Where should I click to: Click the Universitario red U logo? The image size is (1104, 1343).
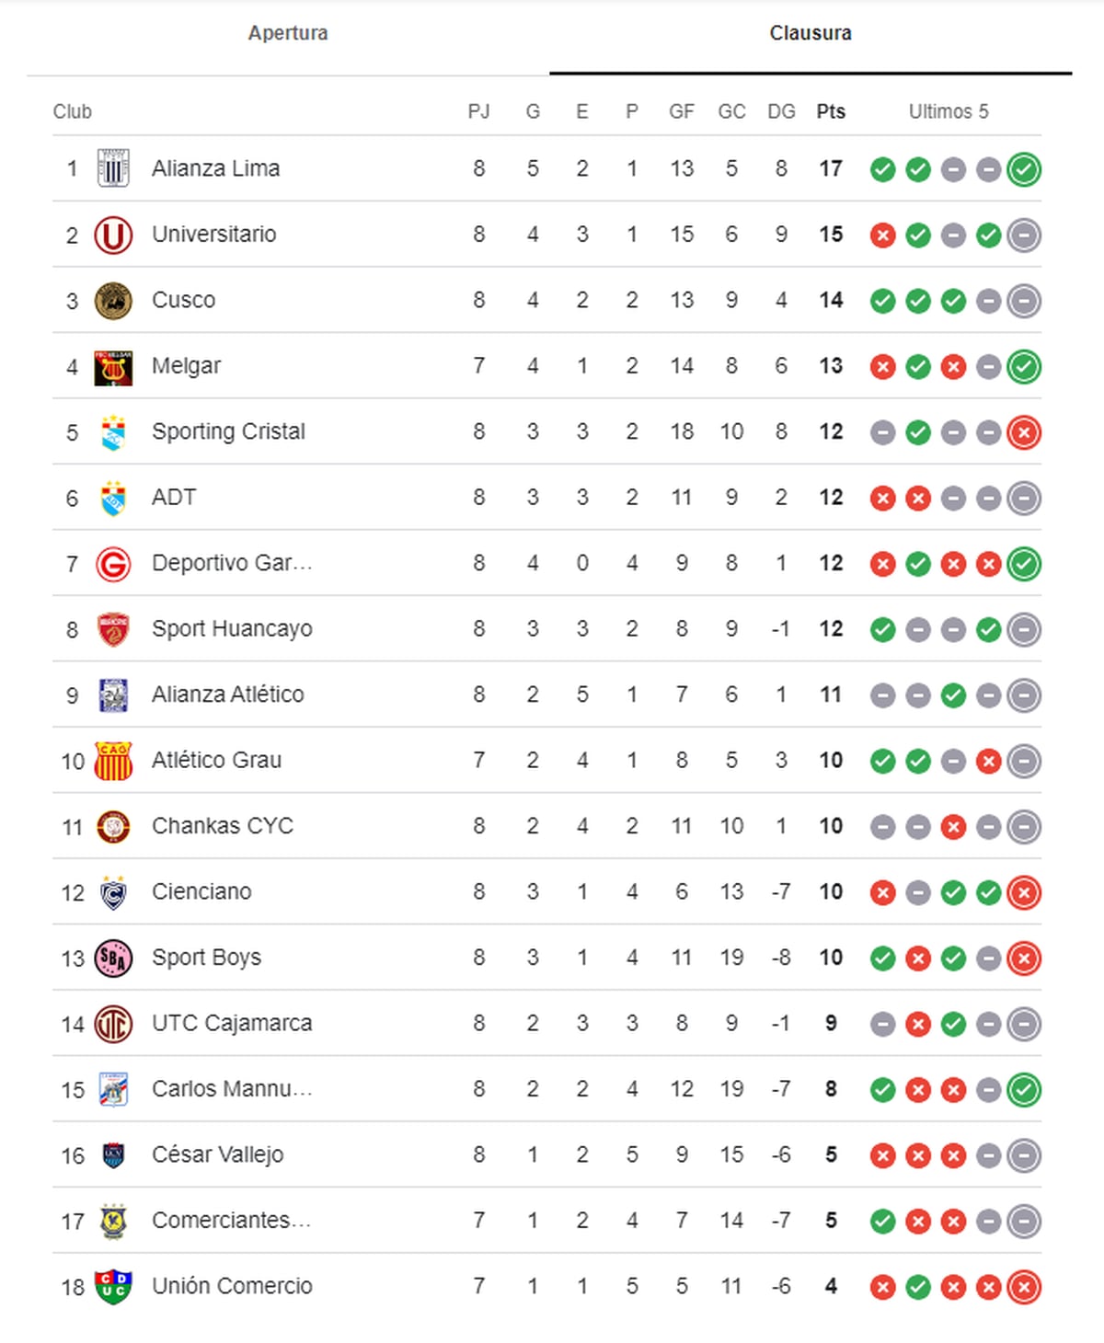click(x=113, y=235)
